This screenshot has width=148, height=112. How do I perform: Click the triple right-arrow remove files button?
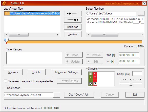click(x=73, y=20)
